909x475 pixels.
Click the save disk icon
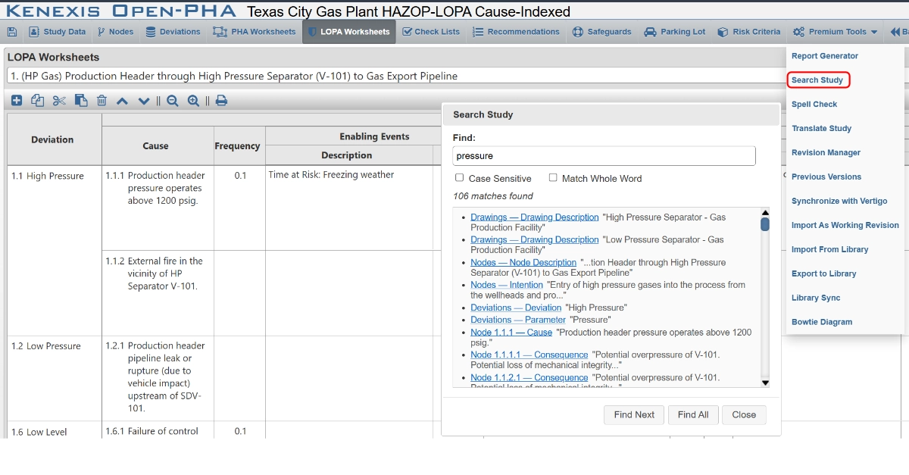click(12, 32)
